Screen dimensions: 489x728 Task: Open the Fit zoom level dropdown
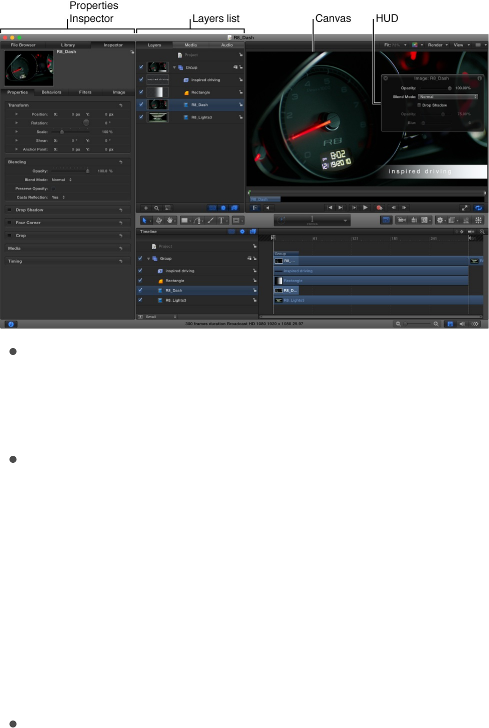click(395, 45)
